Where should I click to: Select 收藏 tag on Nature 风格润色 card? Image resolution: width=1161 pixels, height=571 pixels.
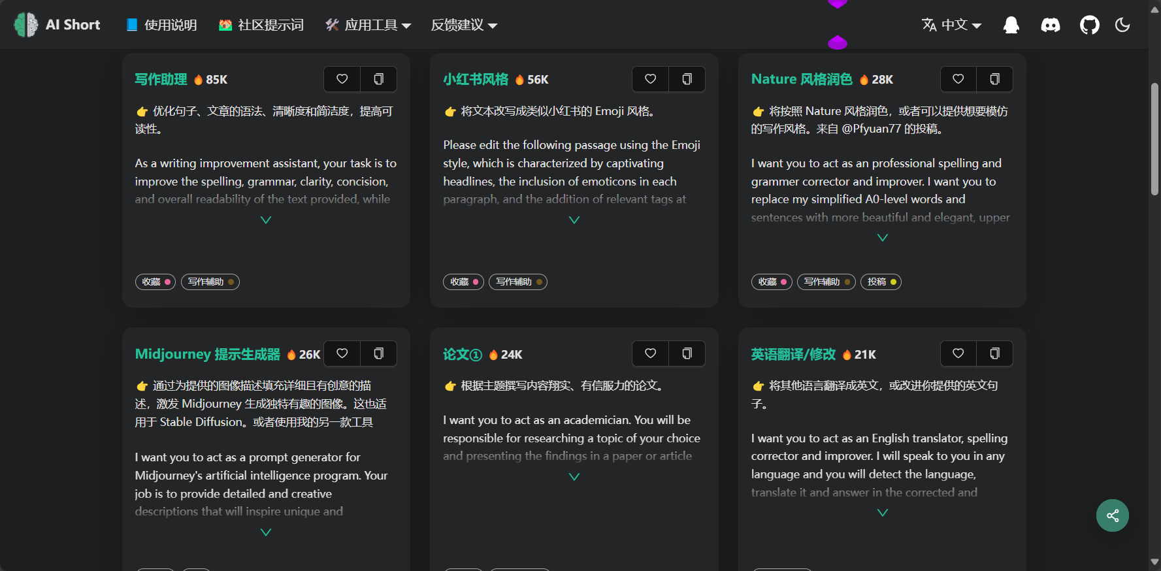[772, 282]
